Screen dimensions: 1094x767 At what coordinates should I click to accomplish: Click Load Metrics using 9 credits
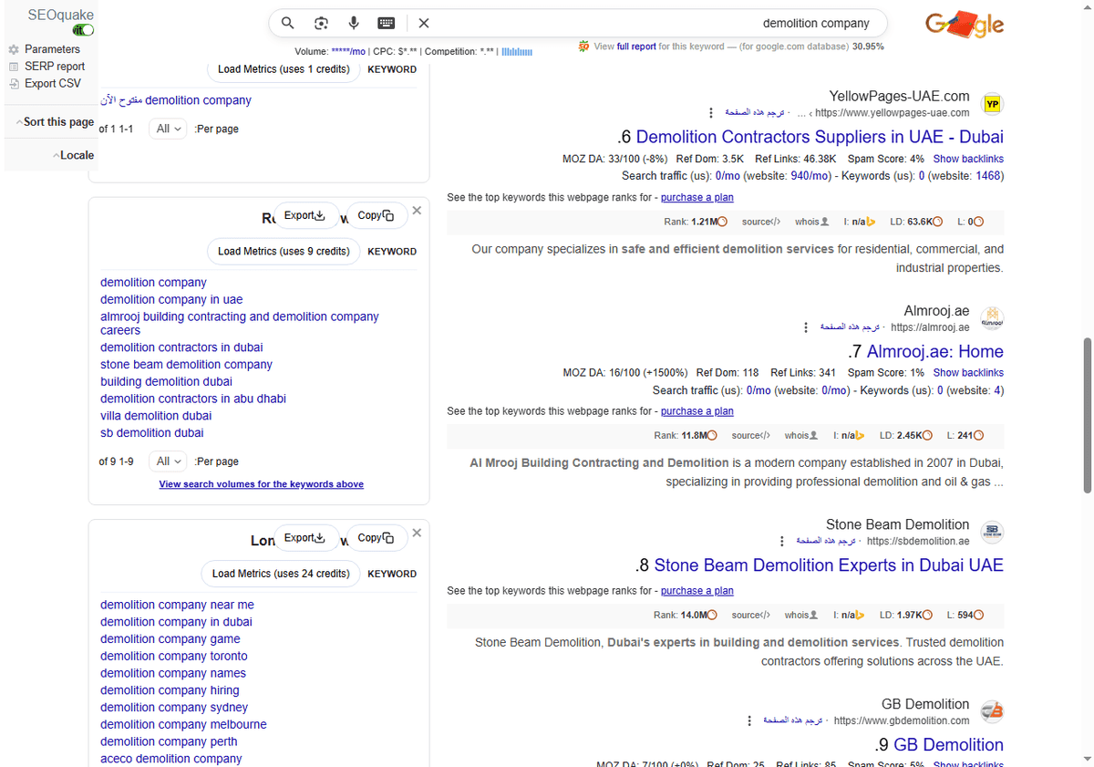click(283, 251)
